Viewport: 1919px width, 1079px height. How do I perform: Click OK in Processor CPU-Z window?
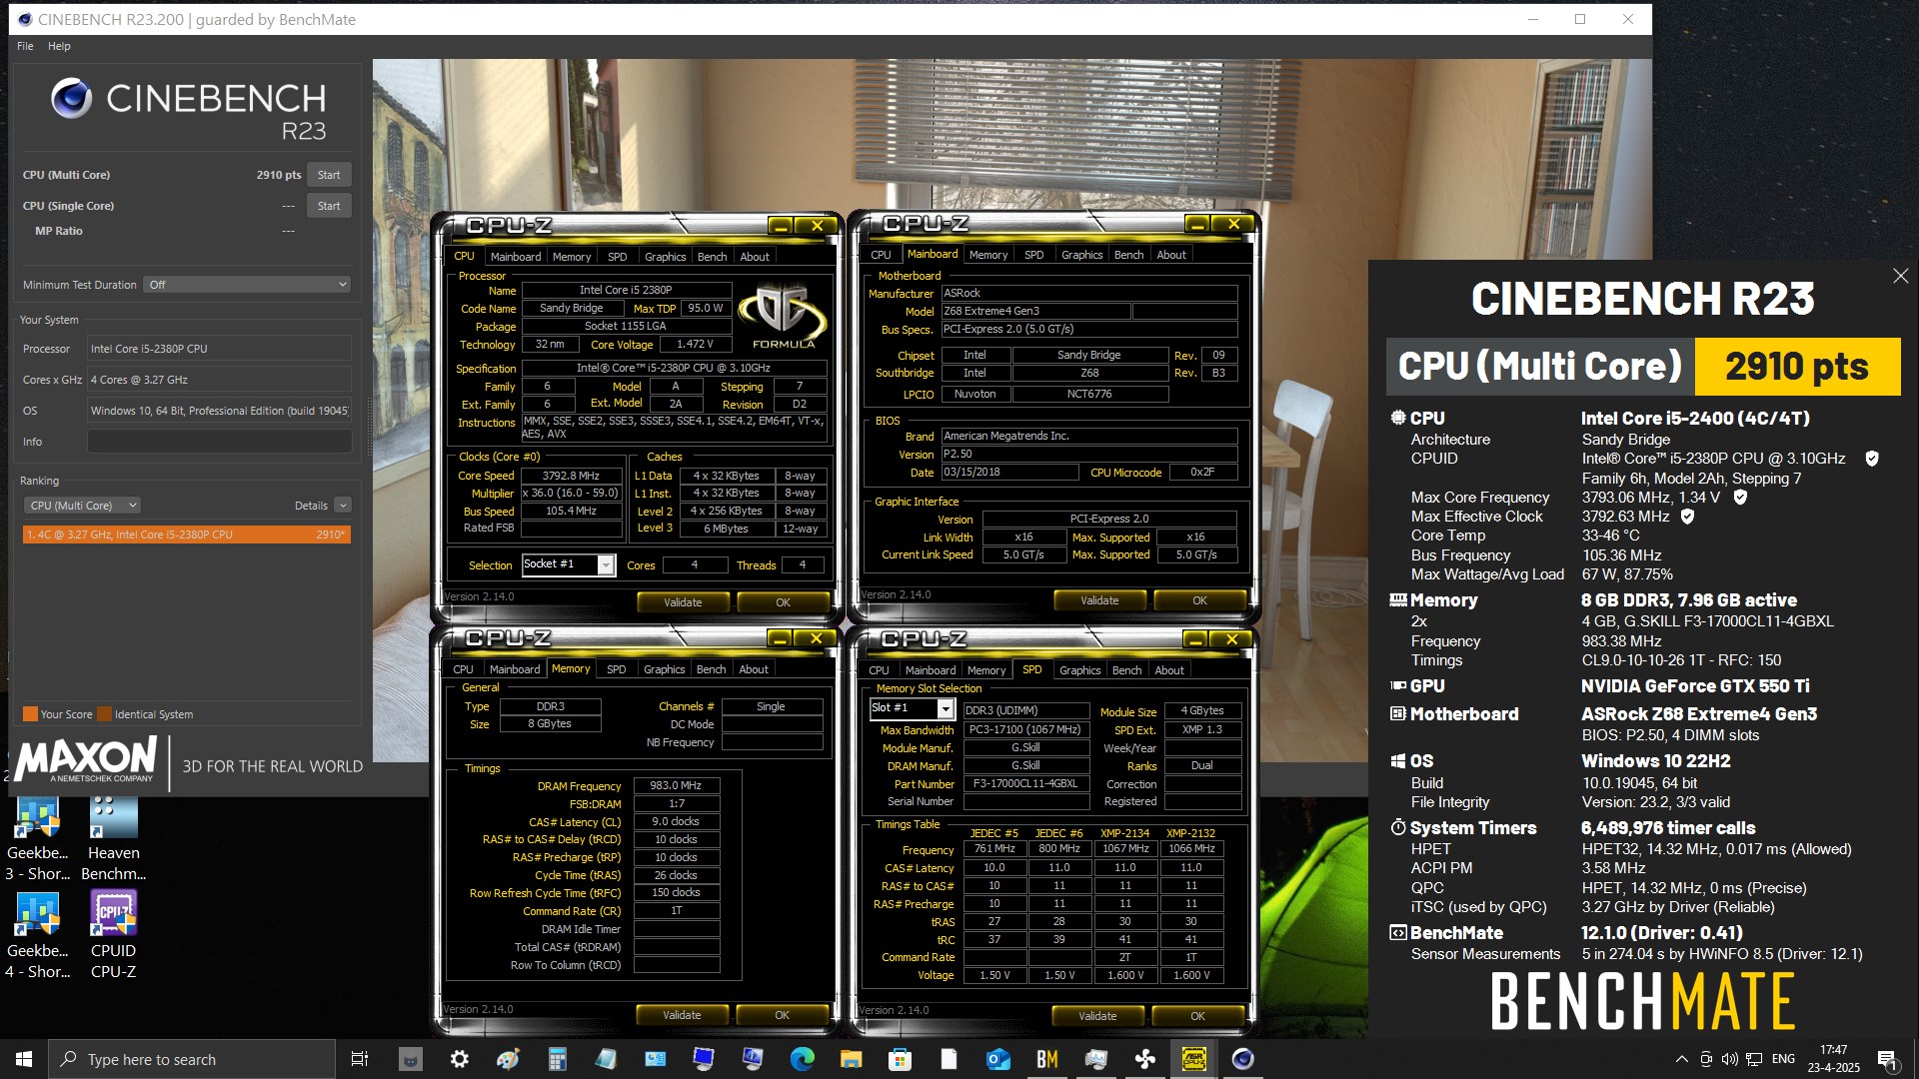coord(783,602)
